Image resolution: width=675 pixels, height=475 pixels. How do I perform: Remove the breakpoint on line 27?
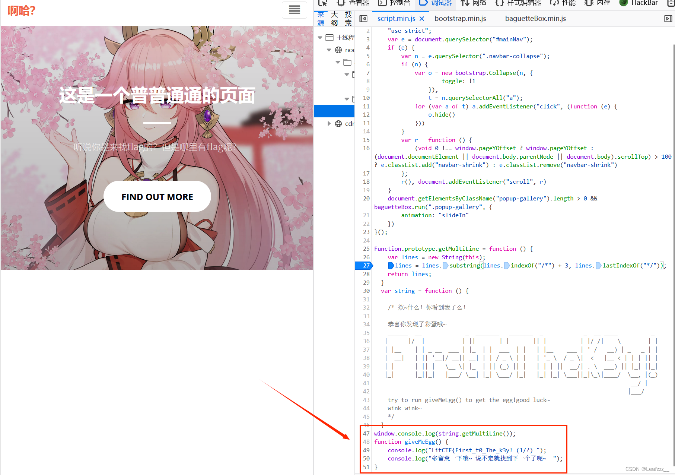tap(364, 266)
